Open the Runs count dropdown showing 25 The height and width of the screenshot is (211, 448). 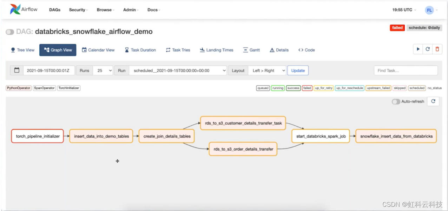(103, 71)
